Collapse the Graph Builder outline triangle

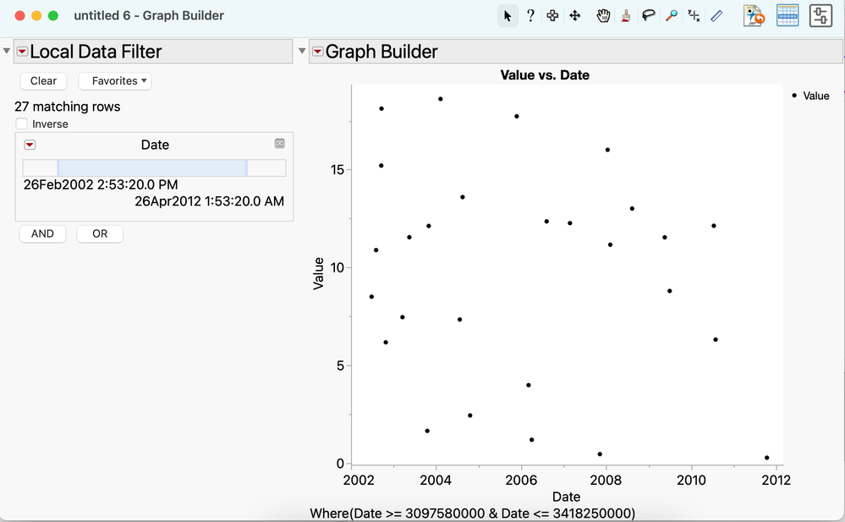[302, 51]
